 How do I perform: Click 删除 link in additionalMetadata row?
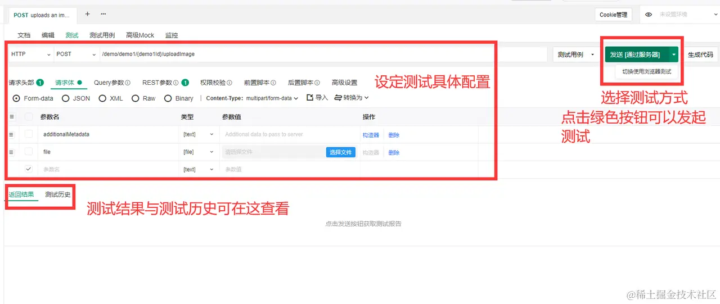pyautogui.click(x=394, y=135)
